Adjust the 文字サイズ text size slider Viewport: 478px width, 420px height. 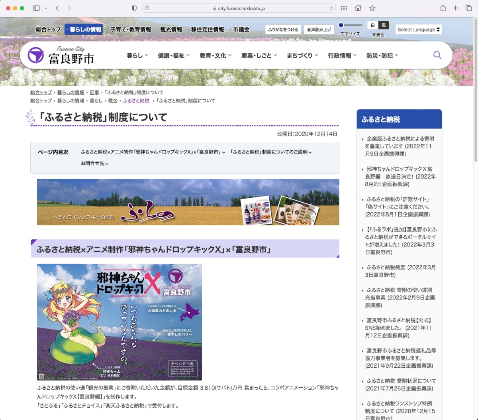click(x=350, y=25)
